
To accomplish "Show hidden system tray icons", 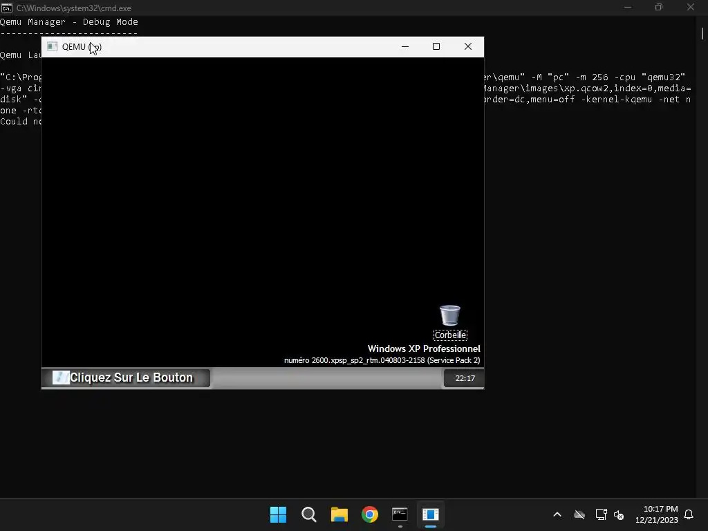I will pyautogui.click(x=557, y=514).
